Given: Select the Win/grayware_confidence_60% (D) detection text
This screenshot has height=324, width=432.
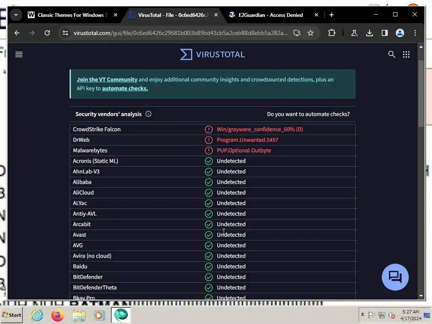Looking at the screenshot, I should click(x=260, y=129).
